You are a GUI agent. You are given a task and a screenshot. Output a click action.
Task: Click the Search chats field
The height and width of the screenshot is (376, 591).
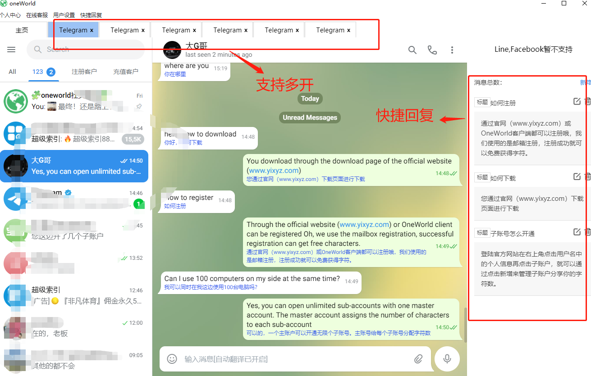point(86,50)
